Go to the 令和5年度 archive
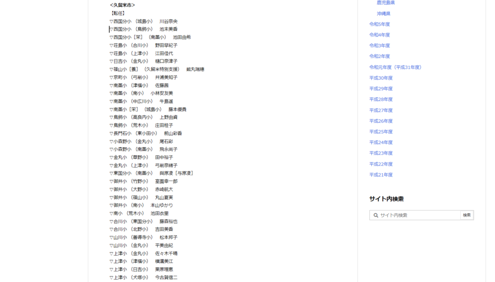The image size is (495, 282). click(379, 24)
